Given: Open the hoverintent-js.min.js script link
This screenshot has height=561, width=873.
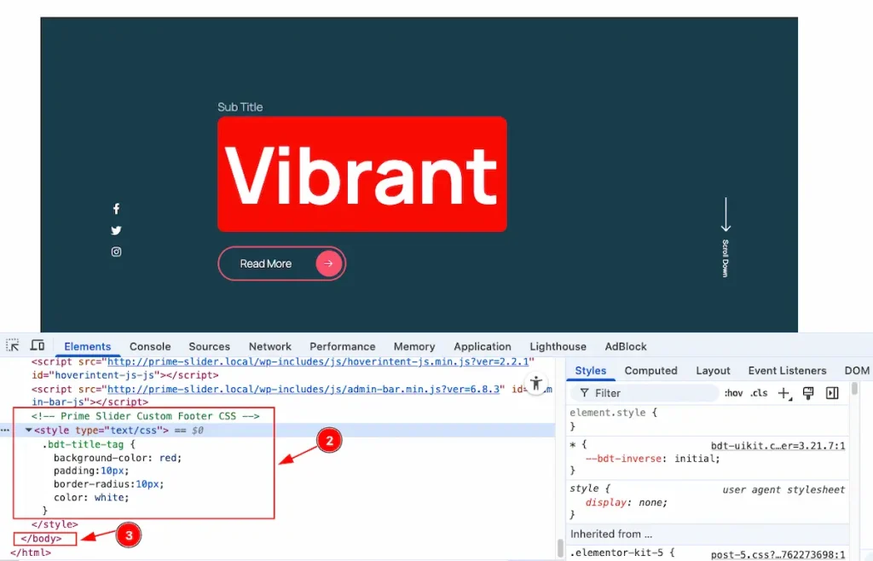Looking at the screenshot, I should tap(317, 361).
